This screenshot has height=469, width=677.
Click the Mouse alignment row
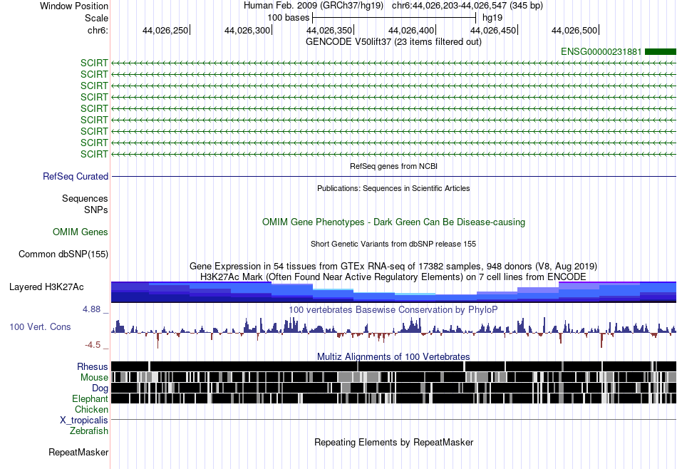[394, 377]
